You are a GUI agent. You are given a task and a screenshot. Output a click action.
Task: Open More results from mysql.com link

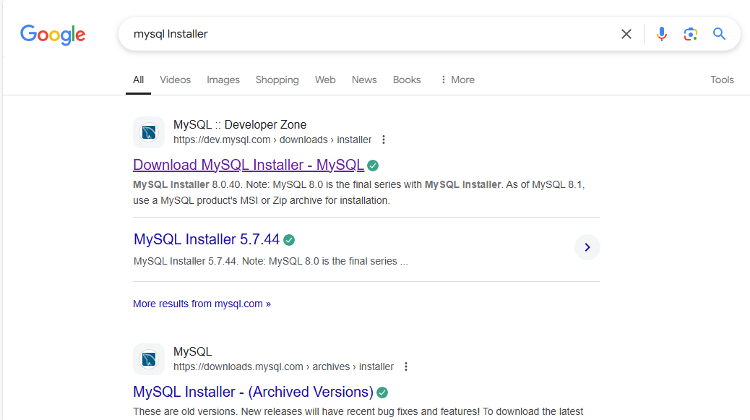pyautogui.click(x=202, y=304)
